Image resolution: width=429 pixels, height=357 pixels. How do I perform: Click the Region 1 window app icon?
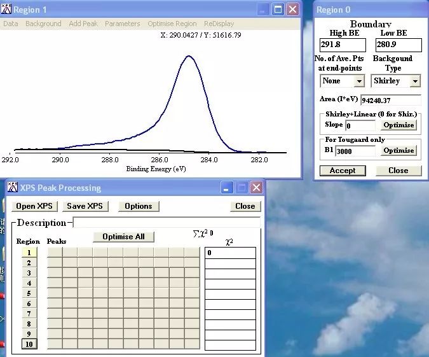tap(6, 9)
